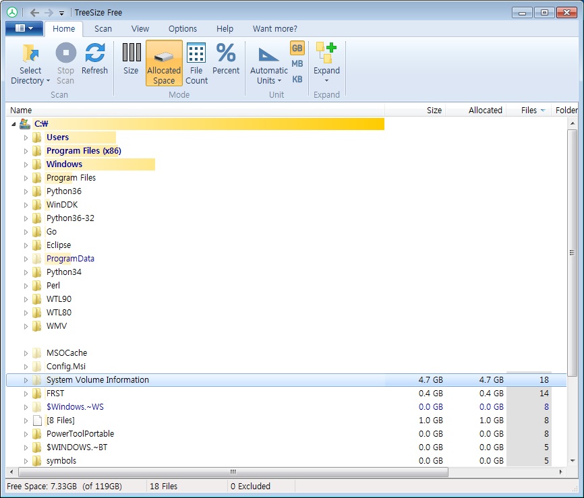Click the Perl folder icon
The width and height of the screenshot is (584, 498).
click(37, 286)
